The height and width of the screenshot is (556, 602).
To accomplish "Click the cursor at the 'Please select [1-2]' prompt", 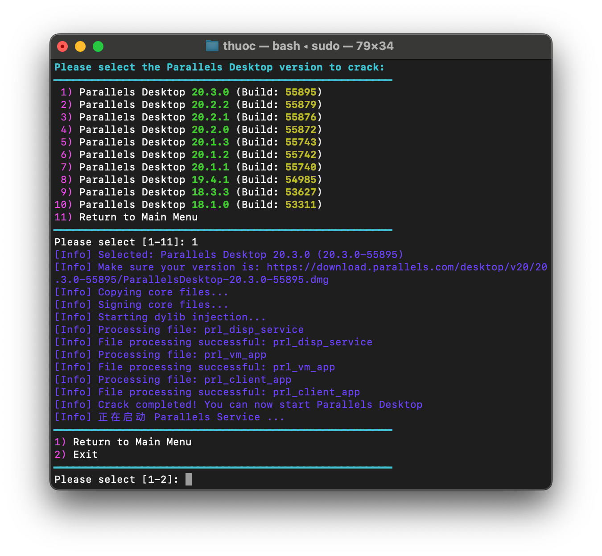I will tap(189, 479).
